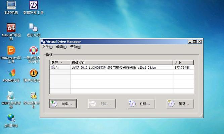The image size is (224, 134).
Task: Click the 压缩... compress button
Action: point(180,104)
